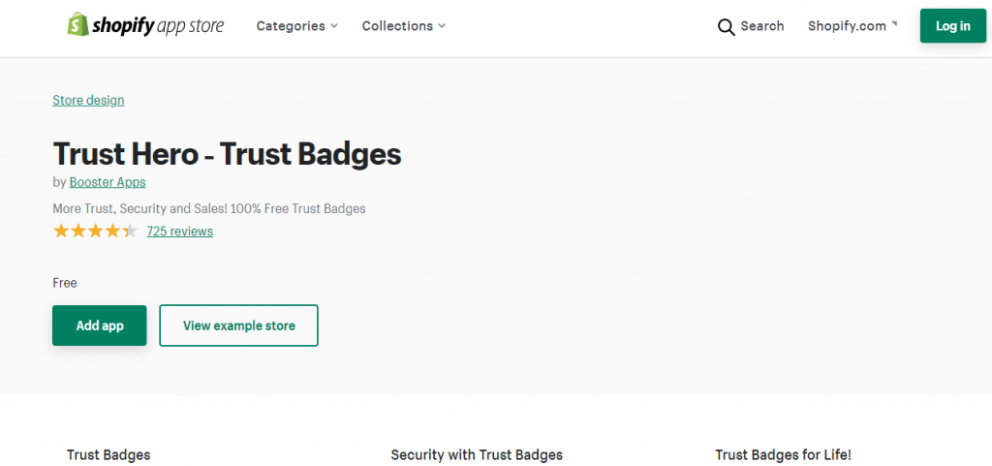This screenshot has width=992, height=466.
Task: Click the shopify app store wordmark
Action: point(158,26)
